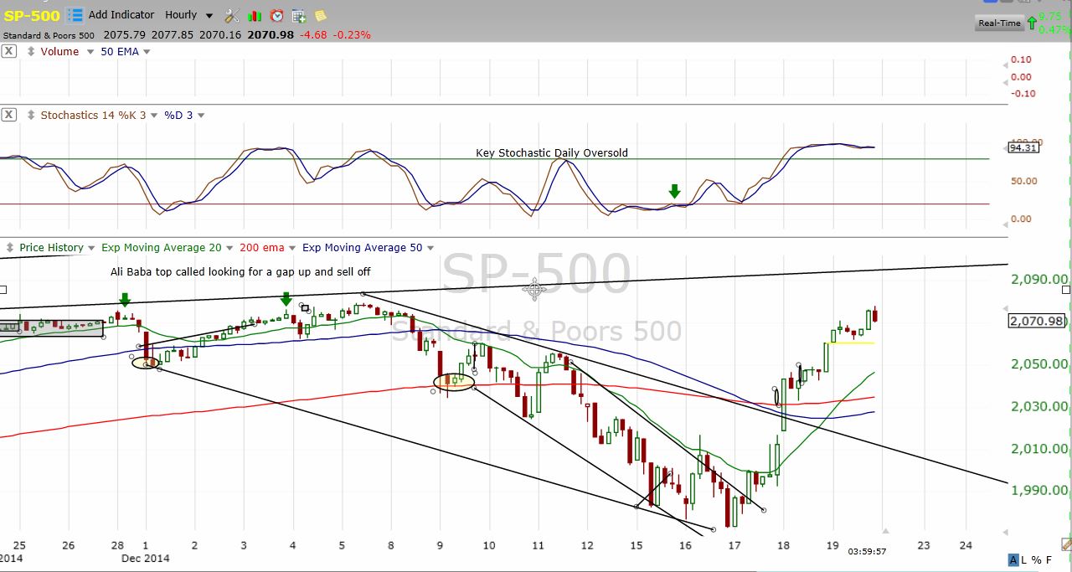Viewport: 1072px width, 572px height.
Task: Click the Real-Time button
Action: (999, 23)
